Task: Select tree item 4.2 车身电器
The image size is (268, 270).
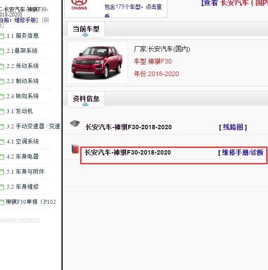Action: tap(22, 156)
